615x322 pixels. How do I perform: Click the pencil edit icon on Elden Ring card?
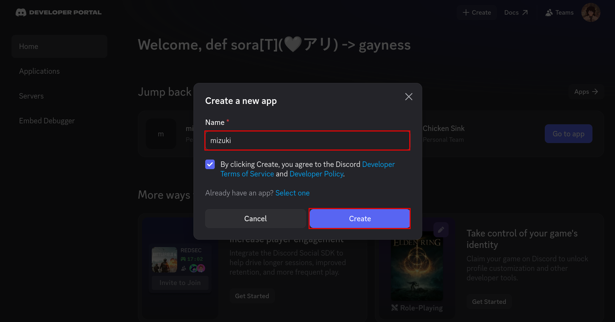(441, 230)
